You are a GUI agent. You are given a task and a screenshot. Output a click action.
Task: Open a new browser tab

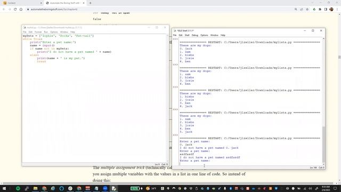[x=90, y=3]
